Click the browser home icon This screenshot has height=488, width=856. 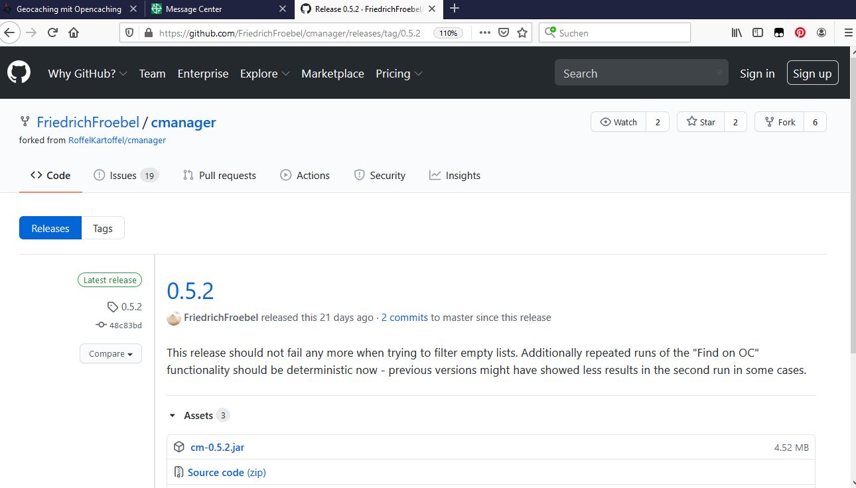click(74, 32)
